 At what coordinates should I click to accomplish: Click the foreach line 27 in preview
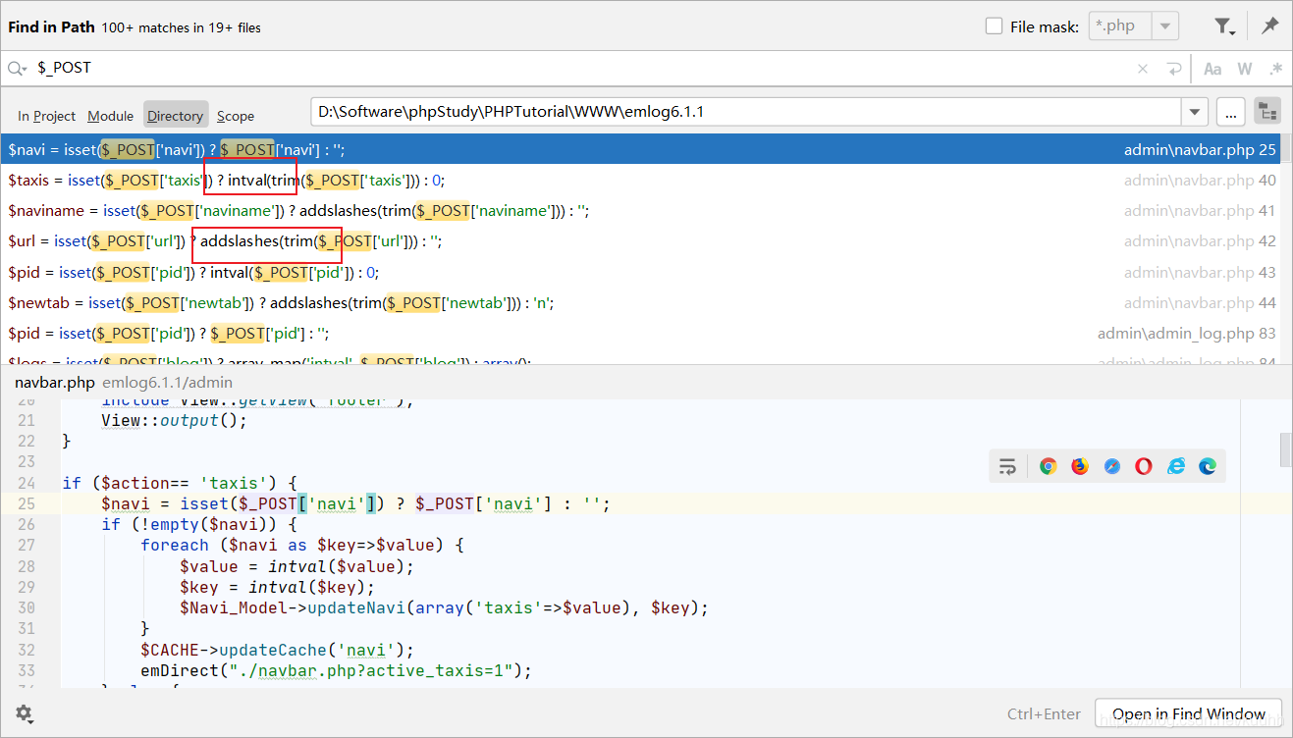(x=301, y=545)
